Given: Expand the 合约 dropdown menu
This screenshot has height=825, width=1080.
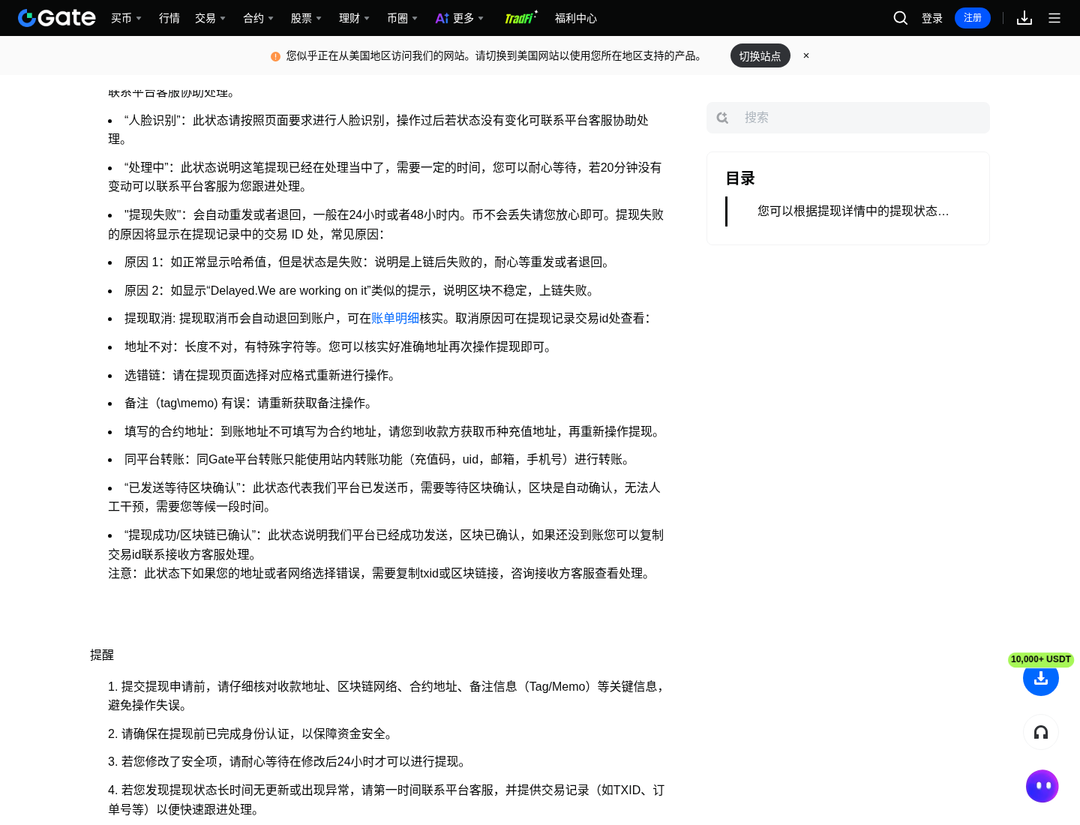Looking at the screenshot, I should click(259, 18).
